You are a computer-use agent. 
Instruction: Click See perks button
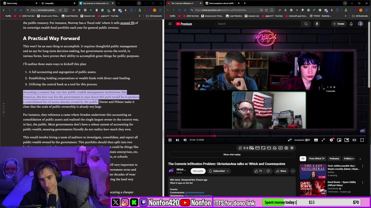[198, 171]
